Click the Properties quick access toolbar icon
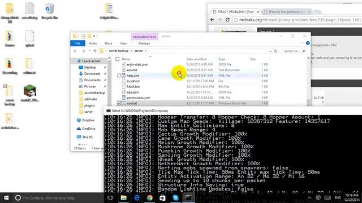Viewport: 362px width, 203px height. (83, 36)
